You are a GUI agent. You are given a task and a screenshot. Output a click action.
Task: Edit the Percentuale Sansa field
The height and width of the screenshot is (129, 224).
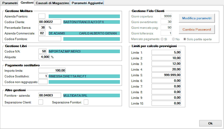42,27
